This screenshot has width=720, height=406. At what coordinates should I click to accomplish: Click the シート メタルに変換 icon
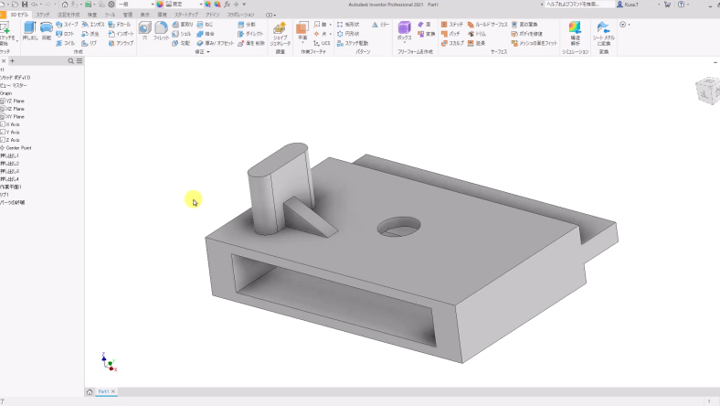603,33
